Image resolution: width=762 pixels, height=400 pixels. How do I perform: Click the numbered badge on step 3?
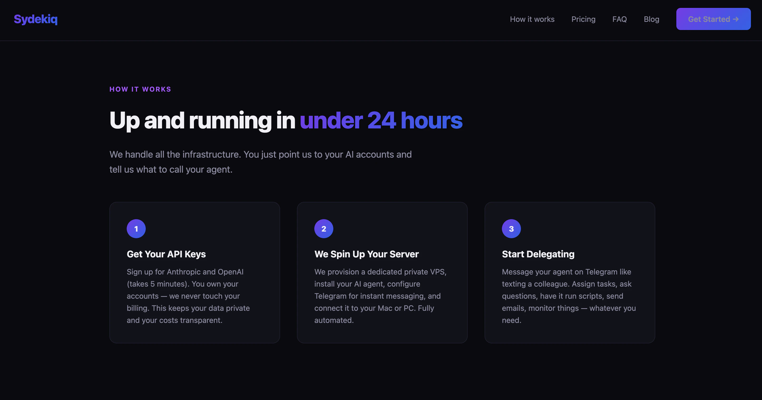coord(511,228)
